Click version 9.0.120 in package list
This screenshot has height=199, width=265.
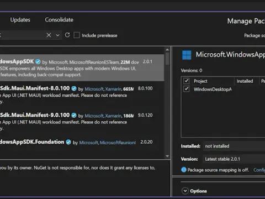tap(145, 115)
